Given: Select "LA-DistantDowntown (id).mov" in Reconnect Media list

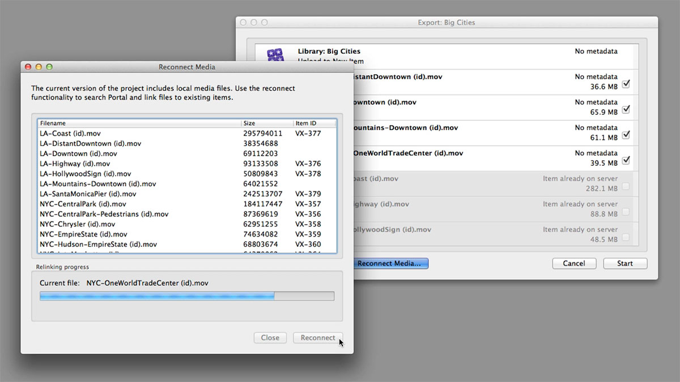Looking at the screenshot, I should (x=91, y=144).
